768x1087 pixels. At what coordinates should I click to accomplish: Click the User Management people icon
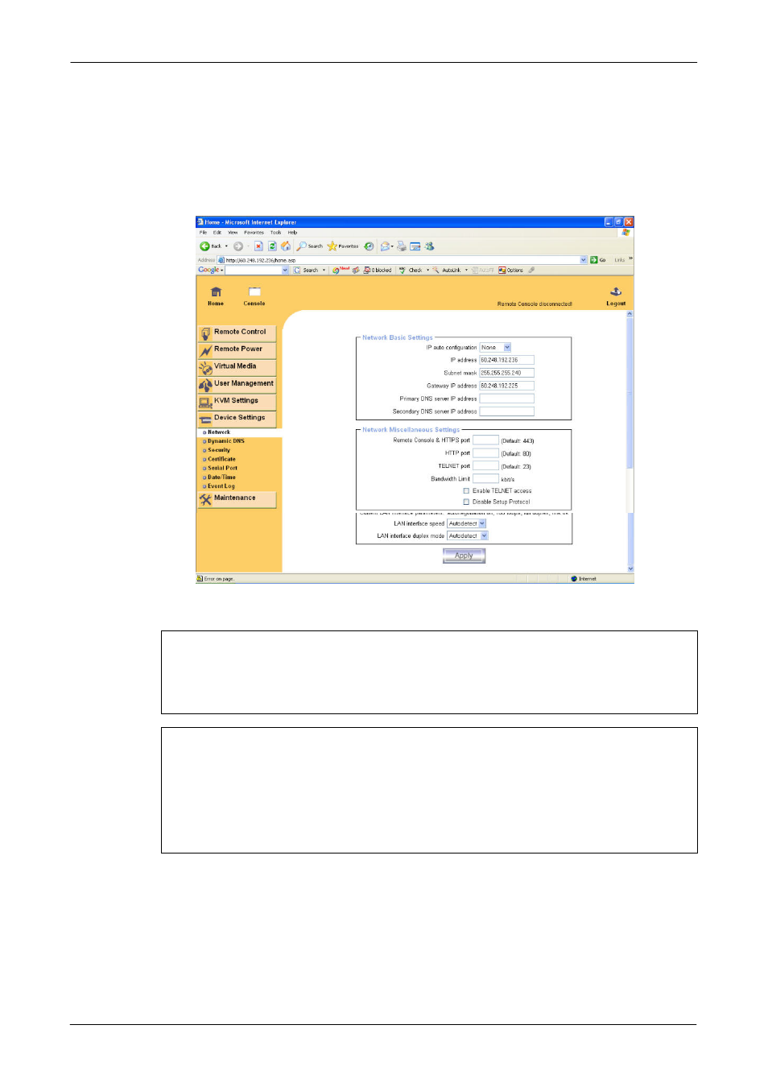206,385
